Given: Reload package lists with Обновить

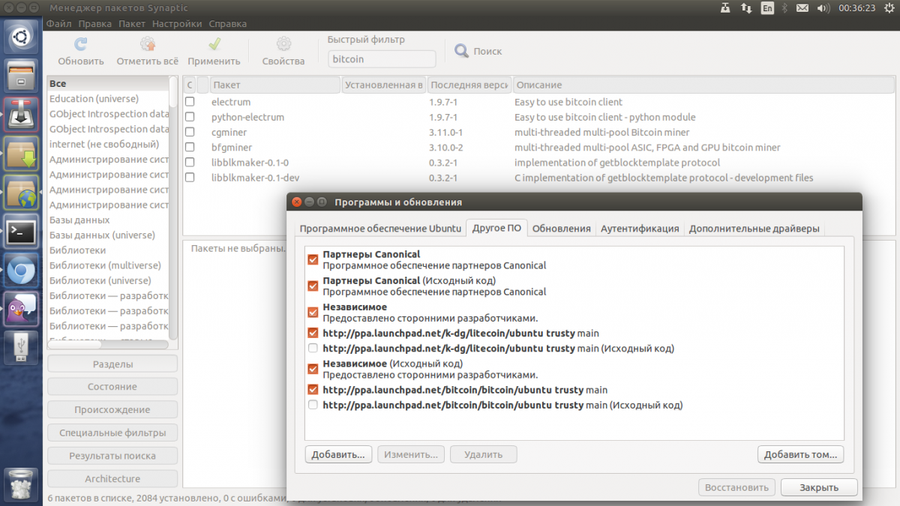Looking at the screenshot, I should [81, 52].
